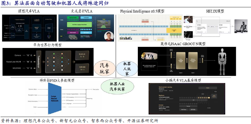251x124 pixels.
Task: Click the bottom dark photo in HELIX diagram
Action: [188, 35]
